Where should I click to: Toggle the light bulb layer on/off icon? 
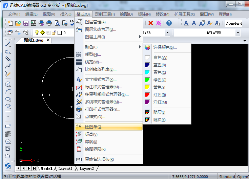click(x=37, y=33)
